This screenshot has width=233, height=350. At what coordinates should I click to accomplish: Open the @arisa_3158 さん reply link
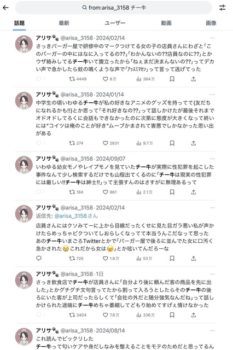click(x=76, y=216)
